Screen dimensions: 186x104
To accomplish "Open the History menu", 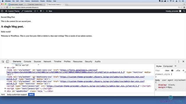I will 27,1.
